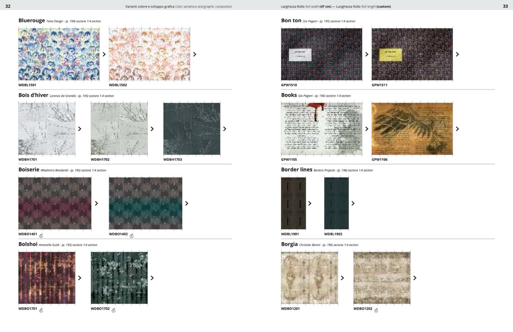
Task: Expand the arrow beside WDBH1701 swatch
Action: tap(79, 129)
